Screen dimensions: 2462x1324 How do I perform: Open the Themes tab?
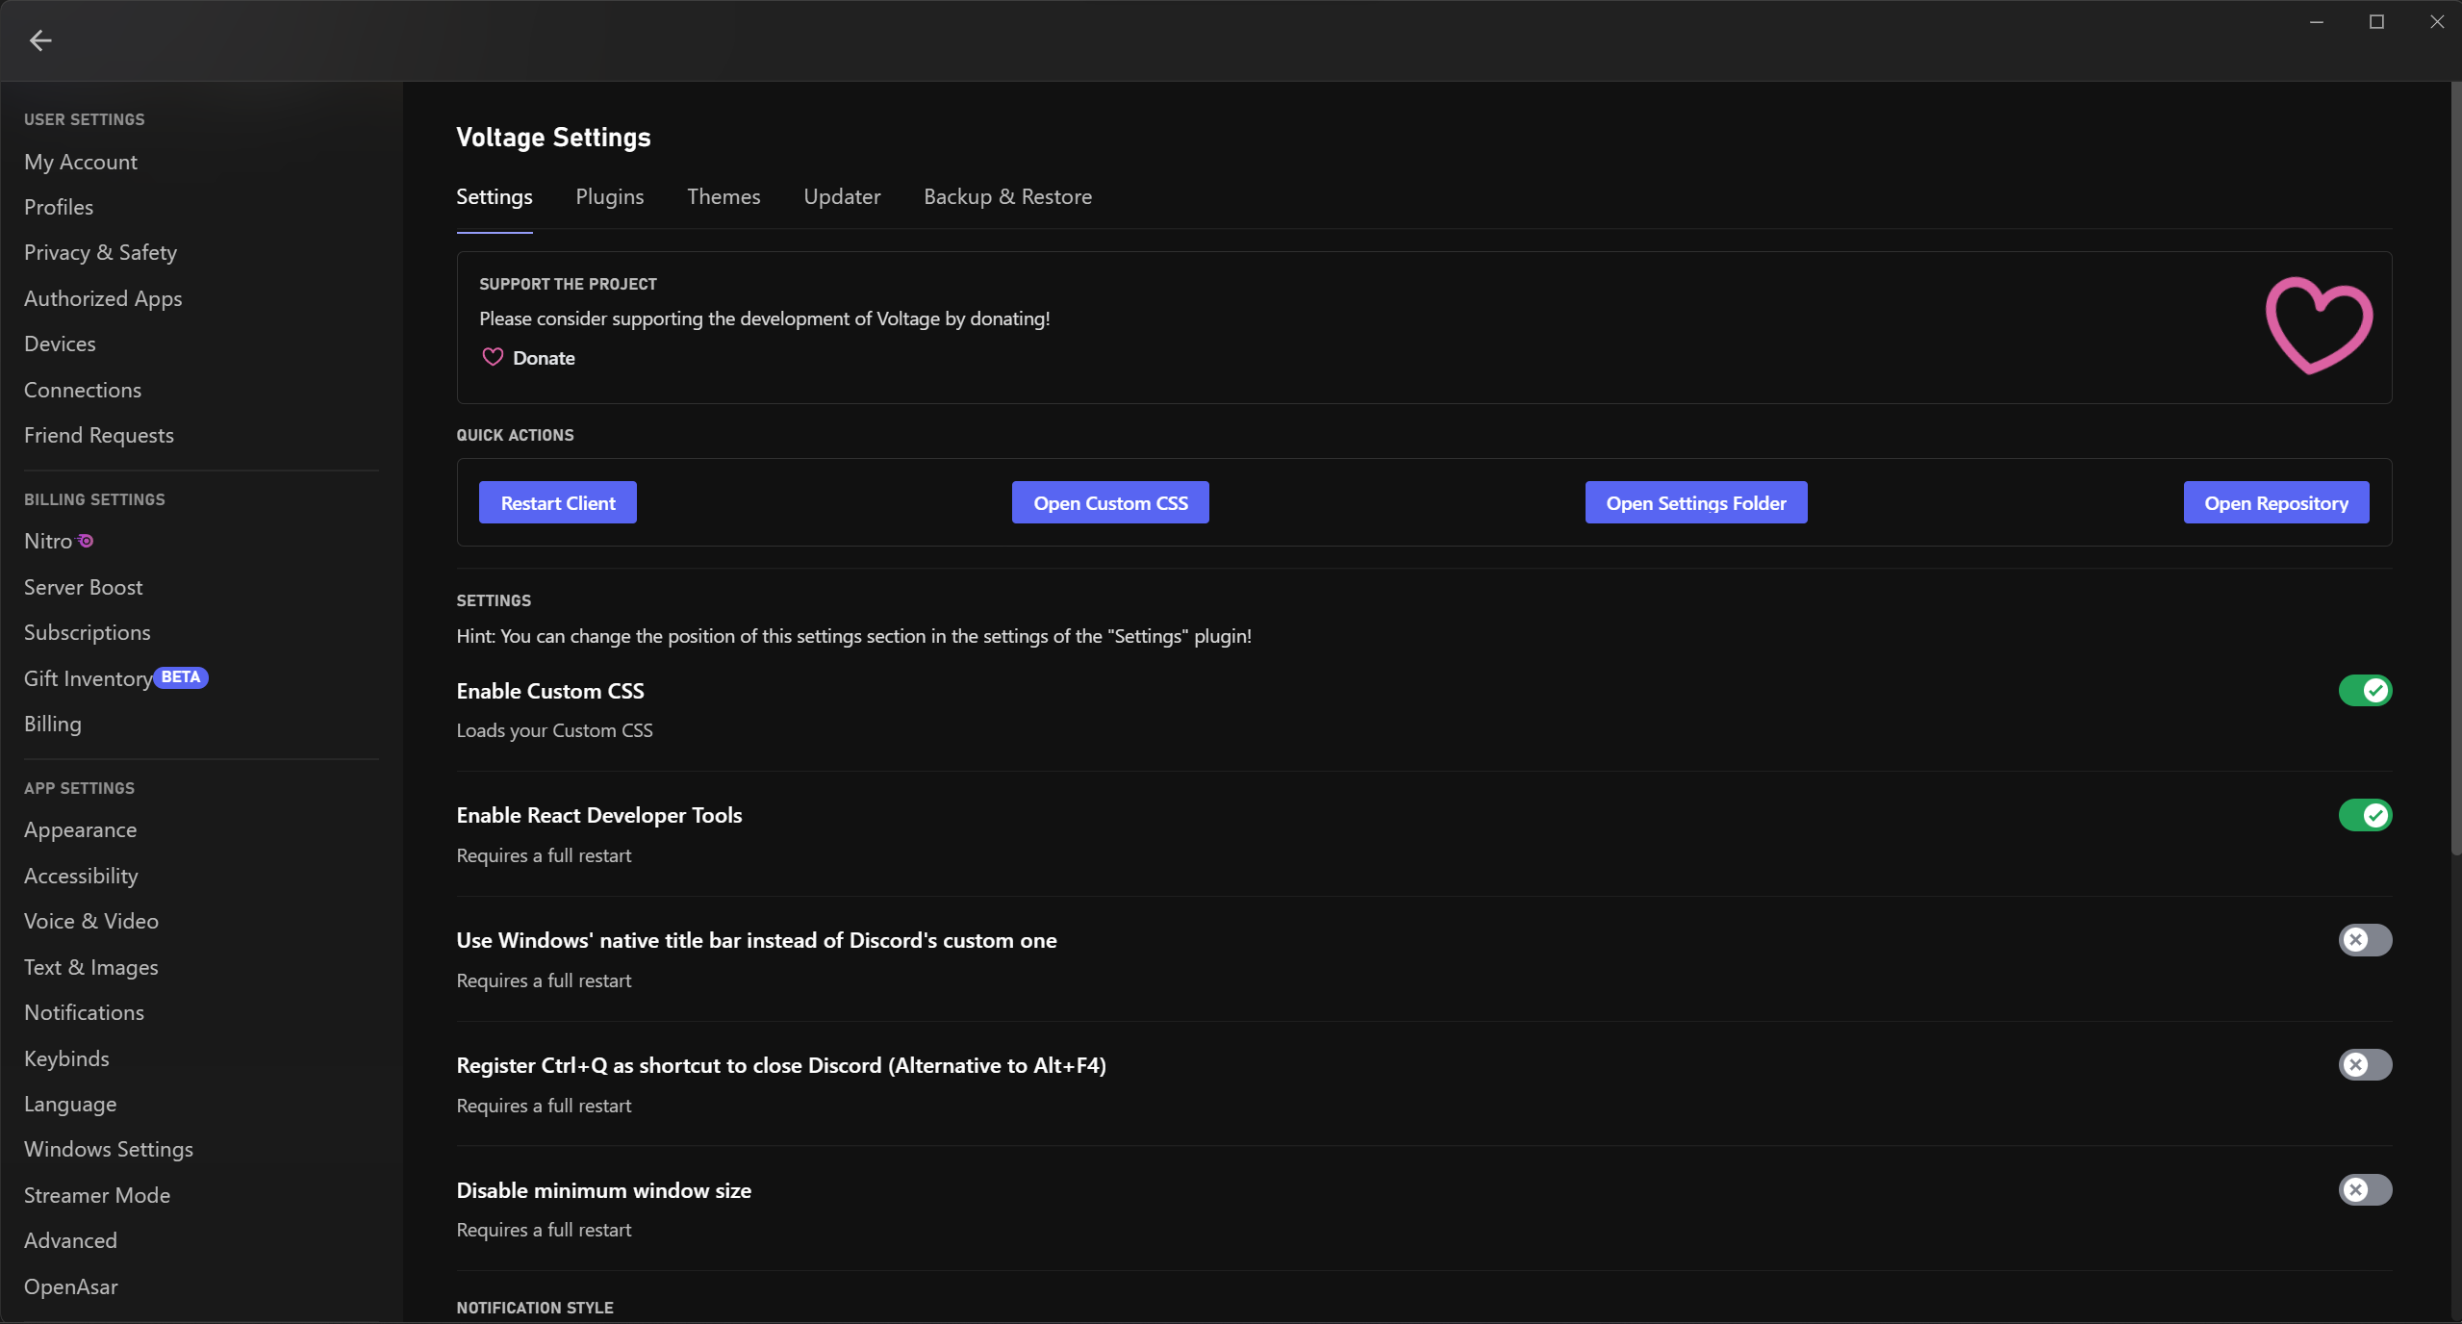click(x=723, y=196)
